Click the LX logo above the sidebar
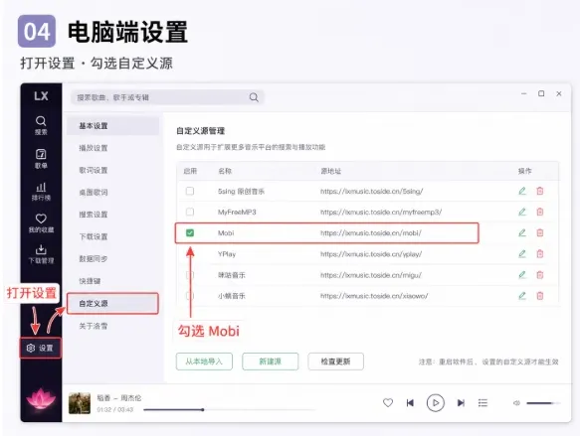This screenshot has height=436, width=580. click(x=41, y=96)
